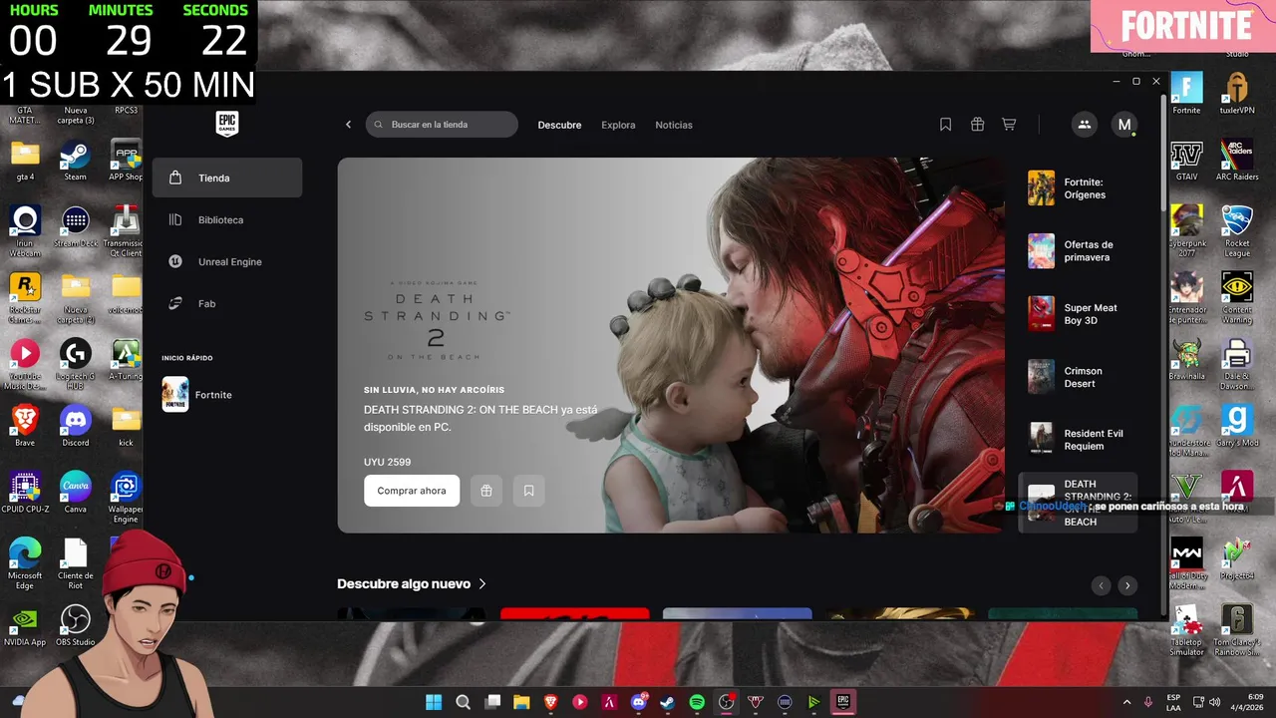Select the Brawlhalla desktop icon

tap(1186, 360)
